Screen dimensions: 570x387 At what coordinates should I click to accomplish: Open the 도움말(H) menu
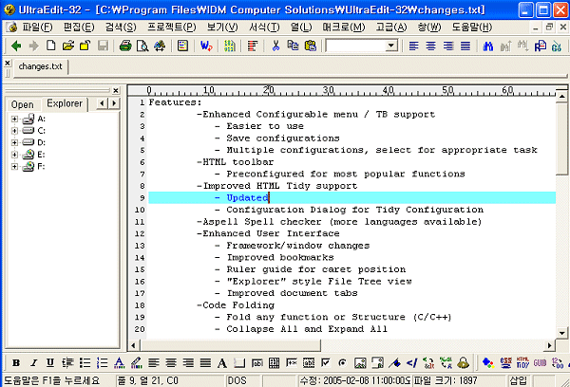[x=472, y=28]
